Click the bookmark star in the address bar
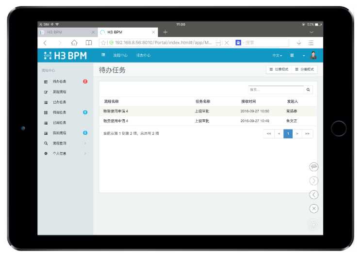Viewport: 362px width, 255px height. 103,43
